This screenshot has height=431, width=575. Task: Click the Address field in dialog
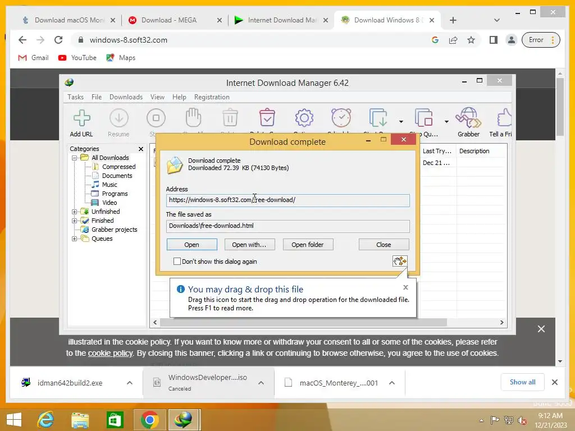[288, 200]
